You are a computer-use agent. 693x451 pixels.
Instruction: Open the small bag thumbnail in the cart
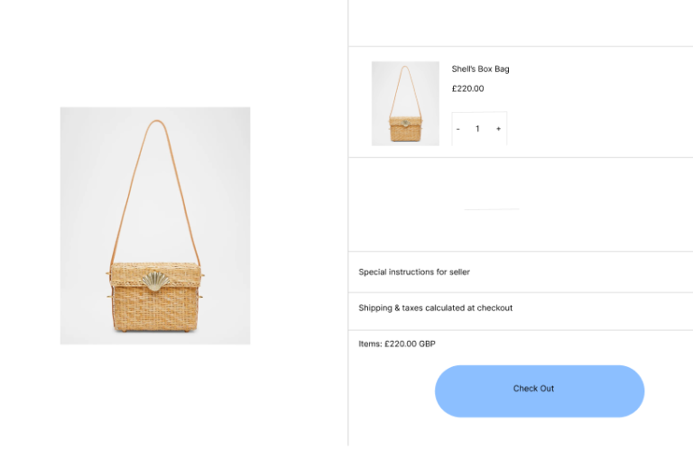[x=405, y=104]
